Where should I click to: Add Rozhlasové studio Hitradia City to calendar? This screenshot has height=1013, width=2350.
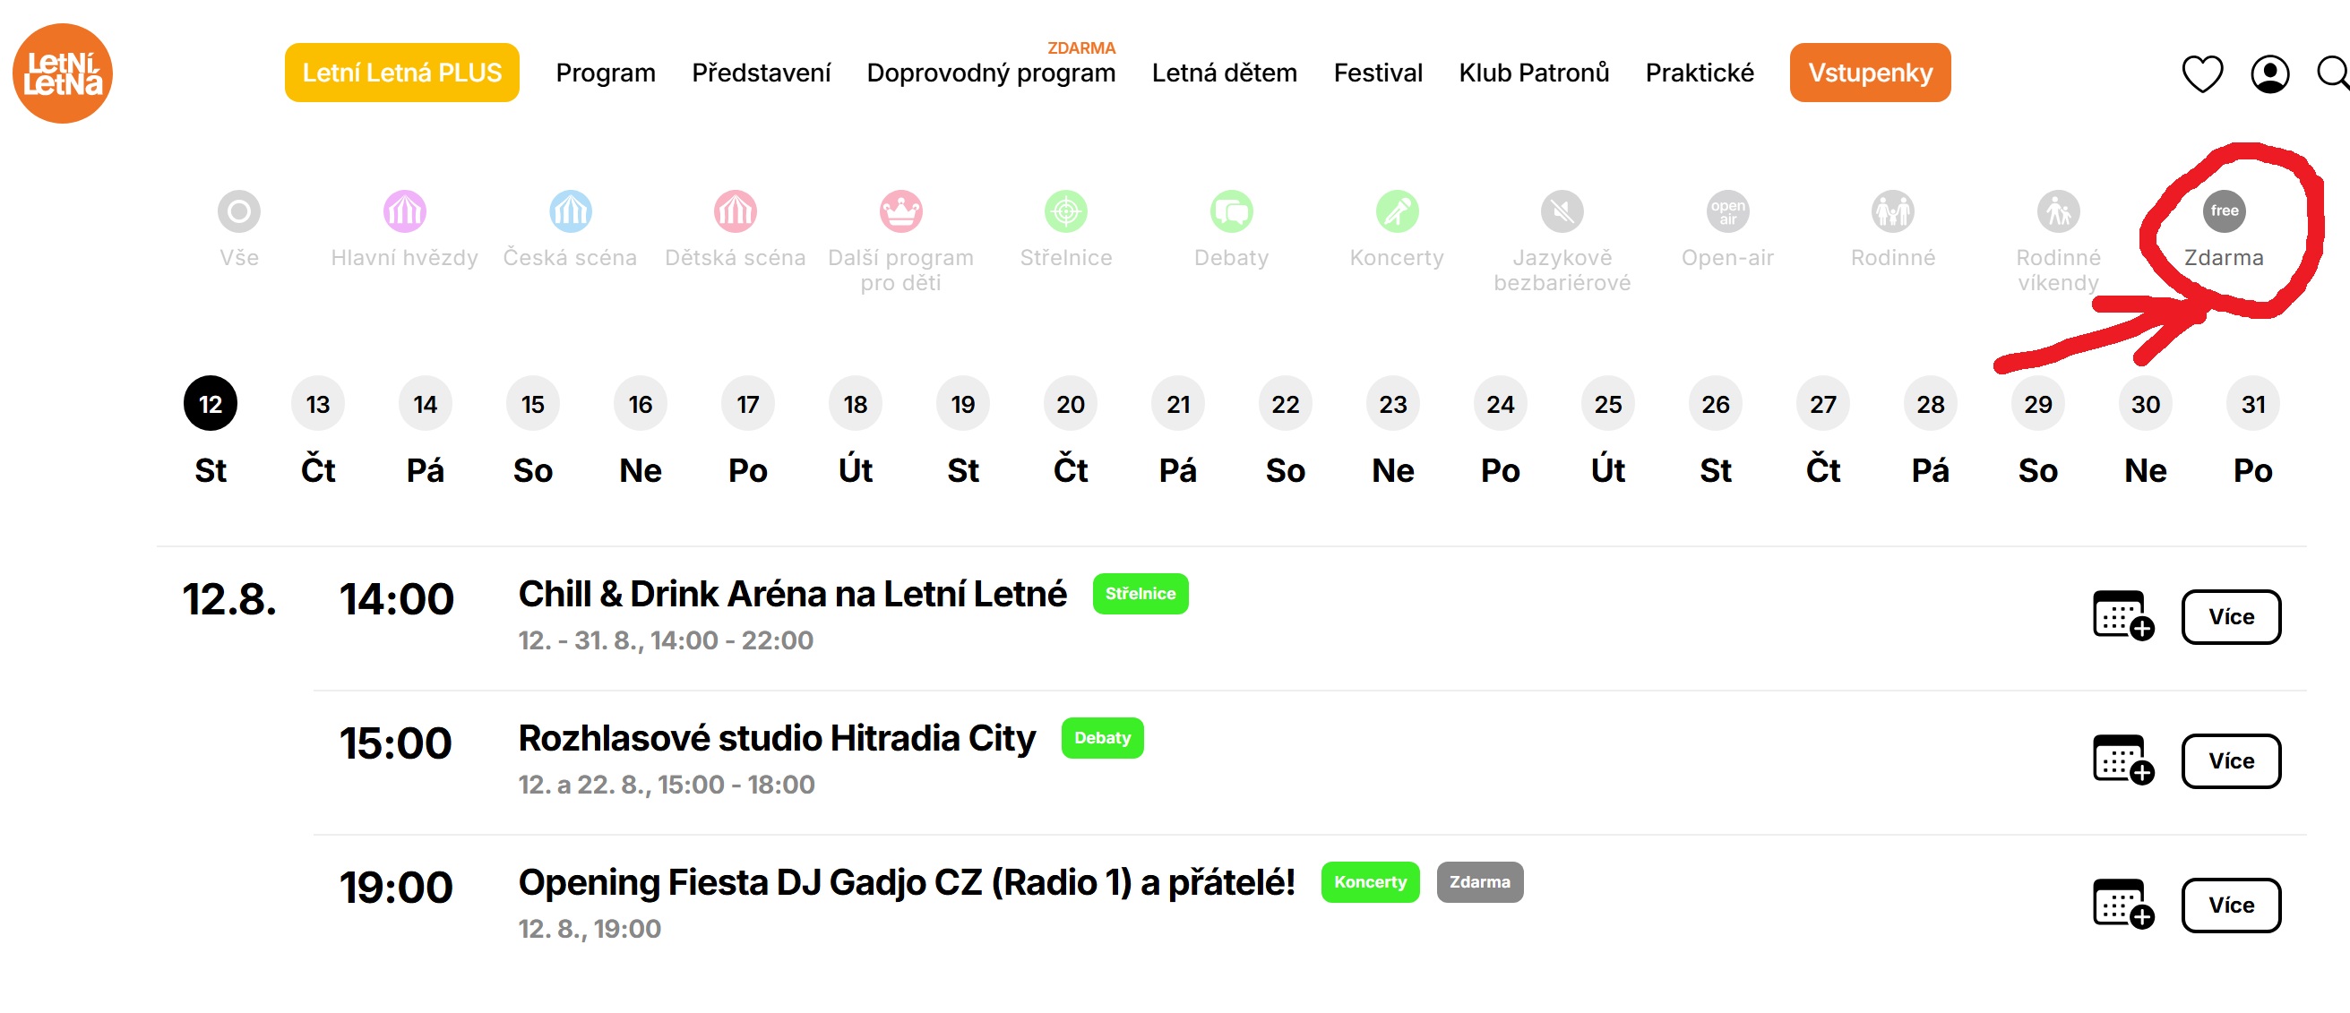pos(2122,760)
